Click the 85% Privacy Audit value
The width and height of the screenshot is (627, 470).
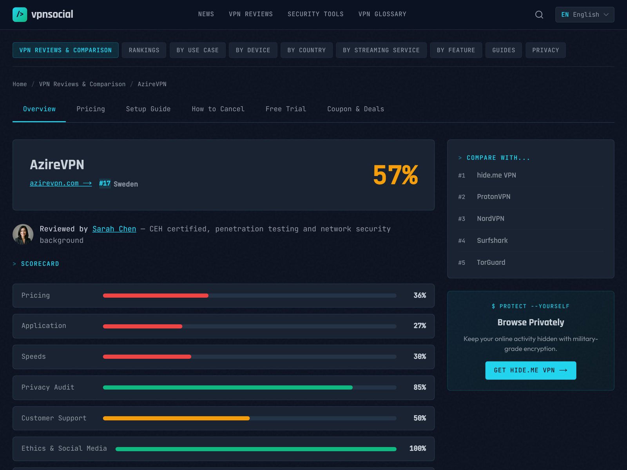pos(420,387)
